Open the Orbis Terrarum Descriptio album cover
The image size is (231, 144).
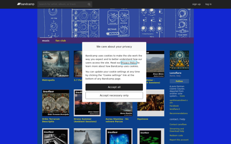[55, 103]
